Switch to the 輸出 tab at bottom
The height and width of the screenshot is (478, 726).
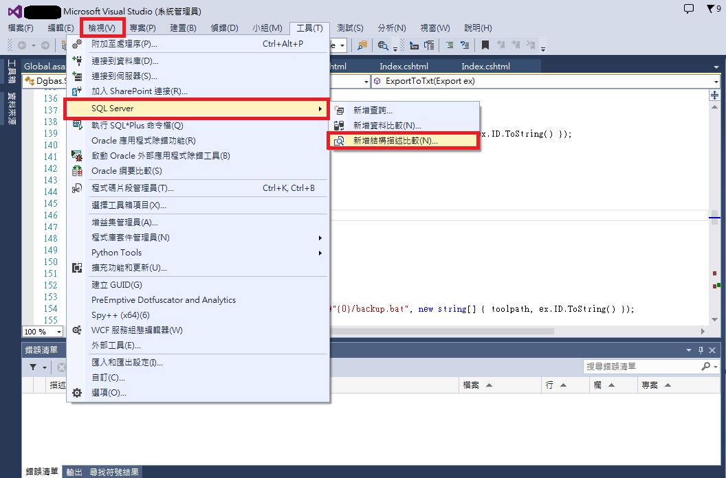point(74,472)
